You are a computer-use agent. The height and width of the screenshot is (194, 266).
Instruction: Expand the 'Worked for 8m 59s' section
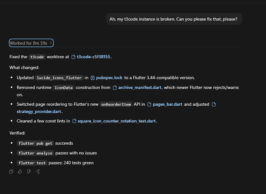pos(31,43)
